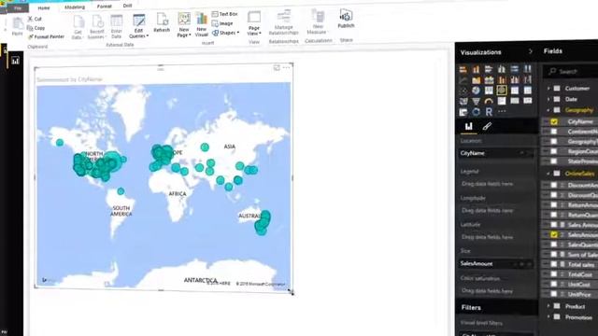
Task: Select the stacked column chart visual
Action: (476, 69)
